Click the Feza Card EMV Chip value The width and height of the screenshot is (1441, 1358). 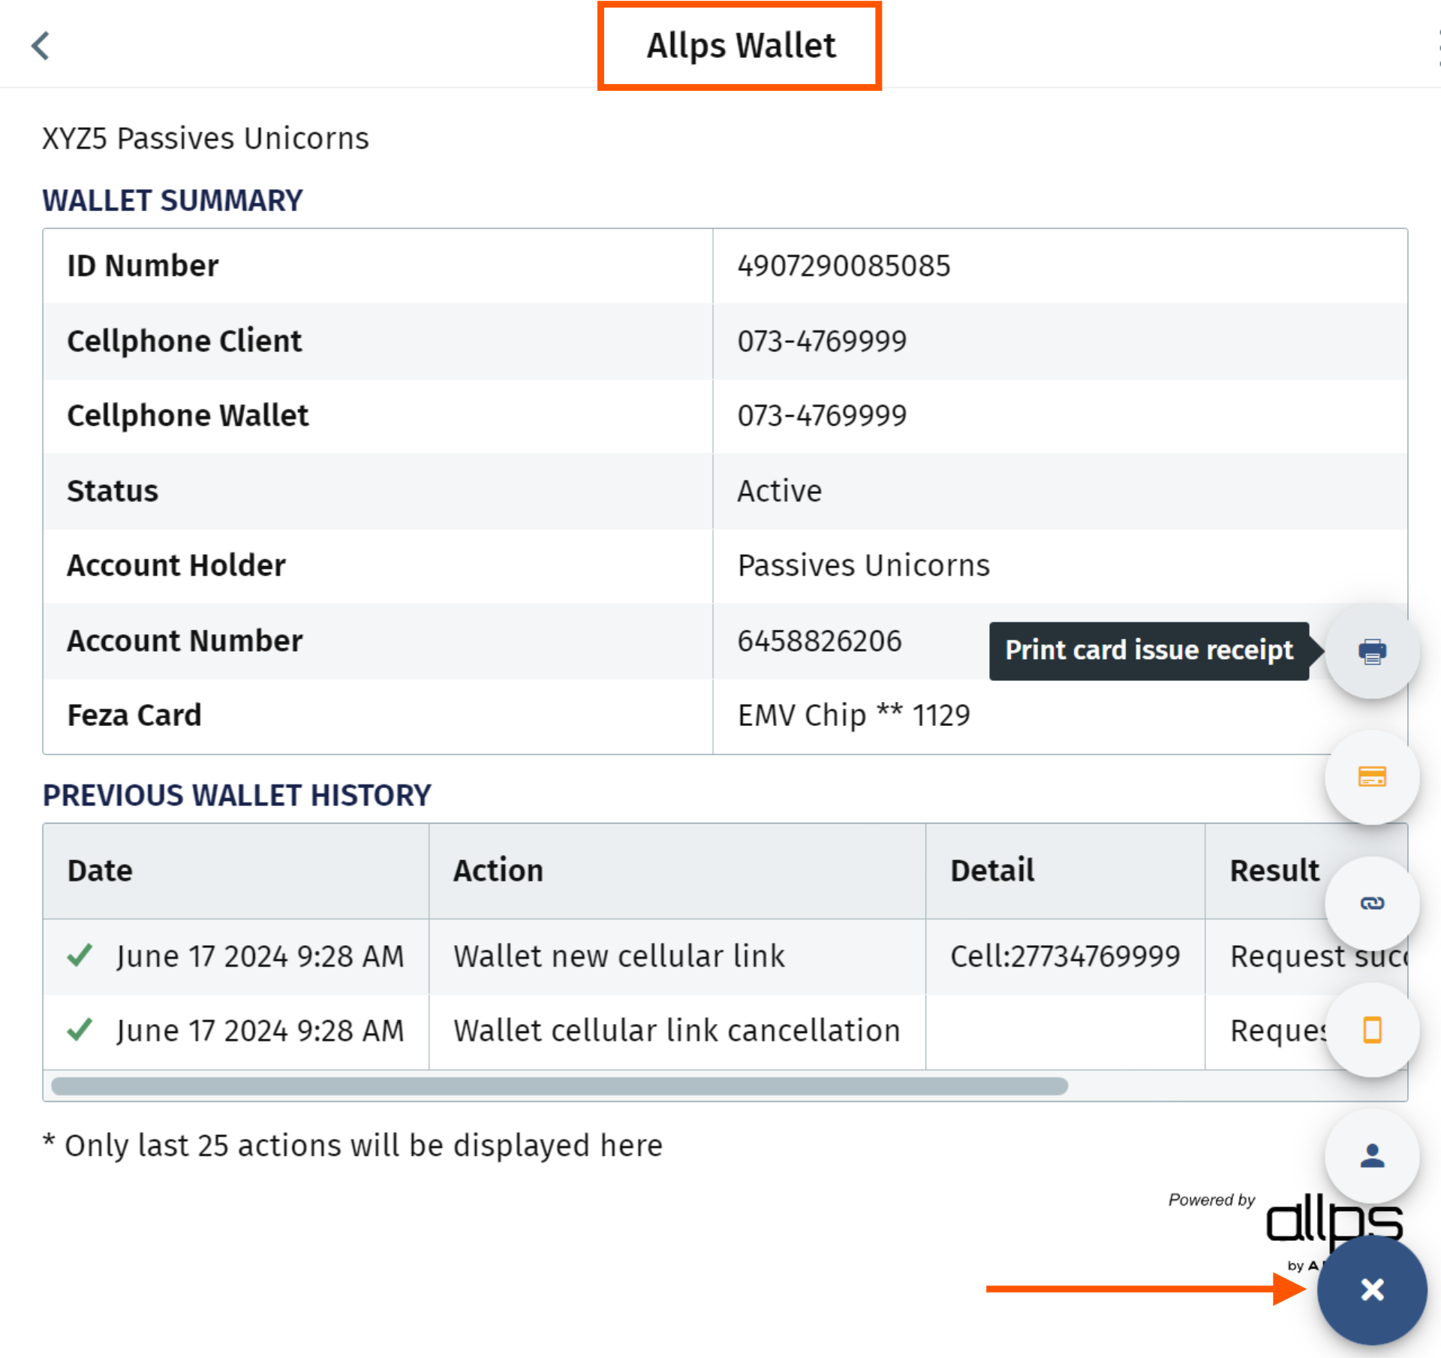(x=854, y=715)
